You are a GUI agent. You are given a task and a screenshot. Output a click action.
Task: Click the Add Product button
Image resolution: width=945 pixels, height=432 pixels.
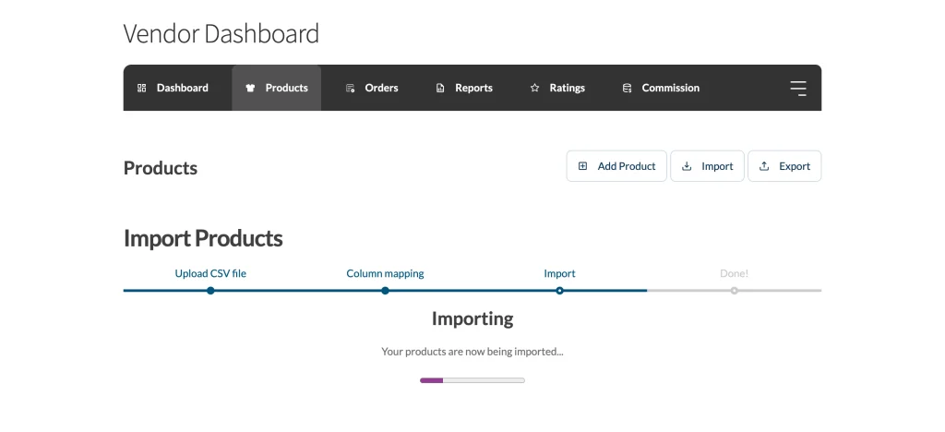pyautogui.click(x=616, y=166)
